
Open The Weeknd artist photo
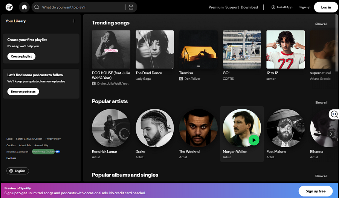tap(198, 128)
